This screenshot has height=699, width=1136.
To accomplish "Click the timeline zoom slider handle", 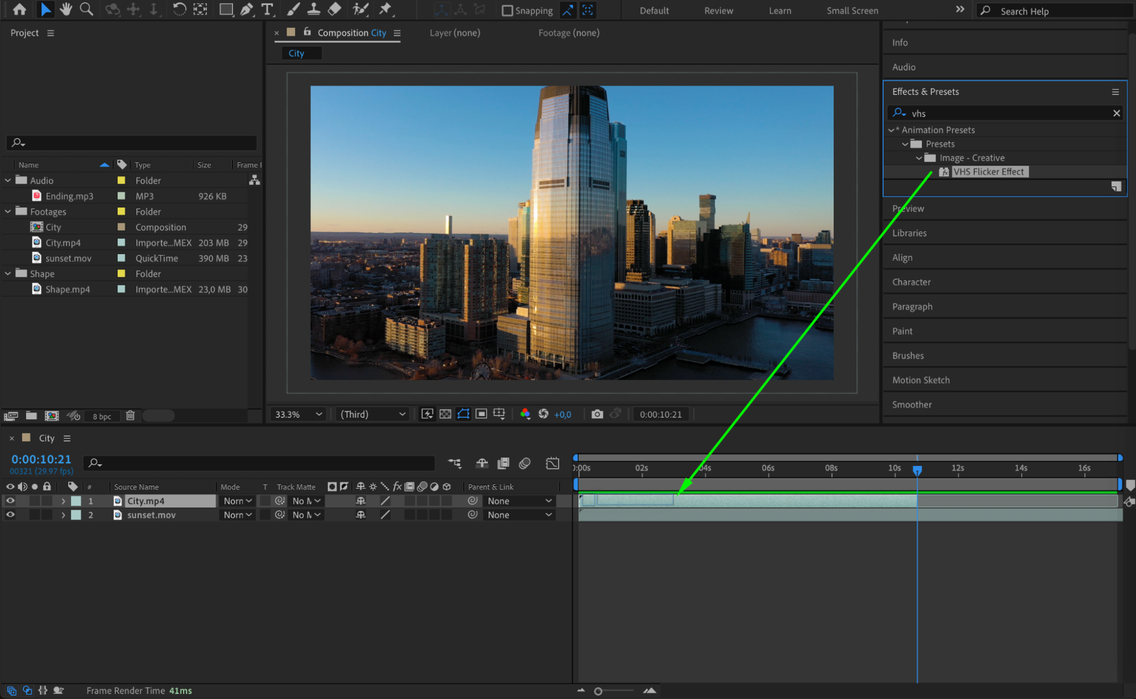I will 598,691.
